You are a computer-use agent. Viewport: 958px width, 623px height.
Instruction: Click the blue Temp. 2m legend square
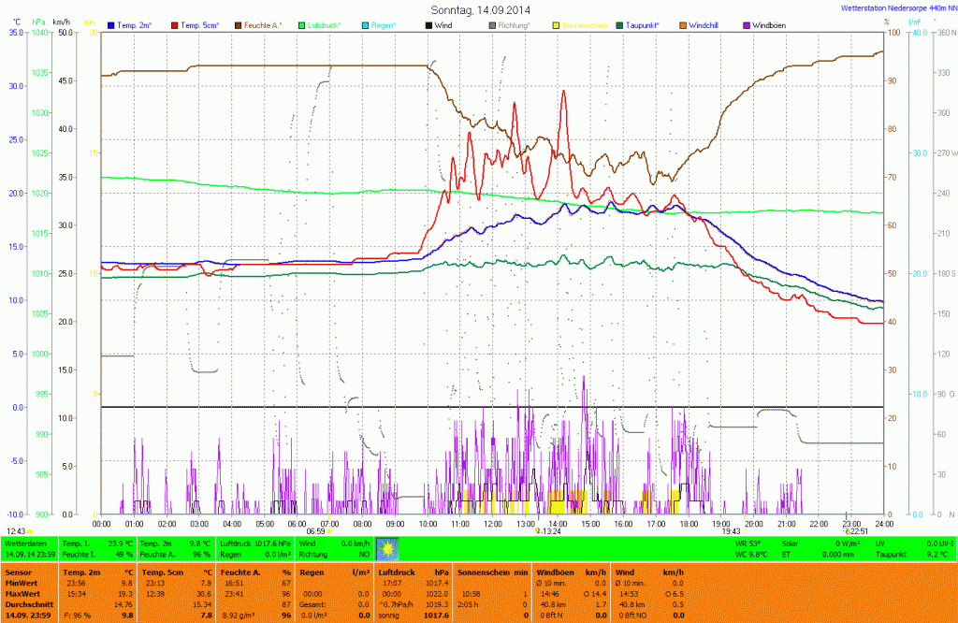112,23
